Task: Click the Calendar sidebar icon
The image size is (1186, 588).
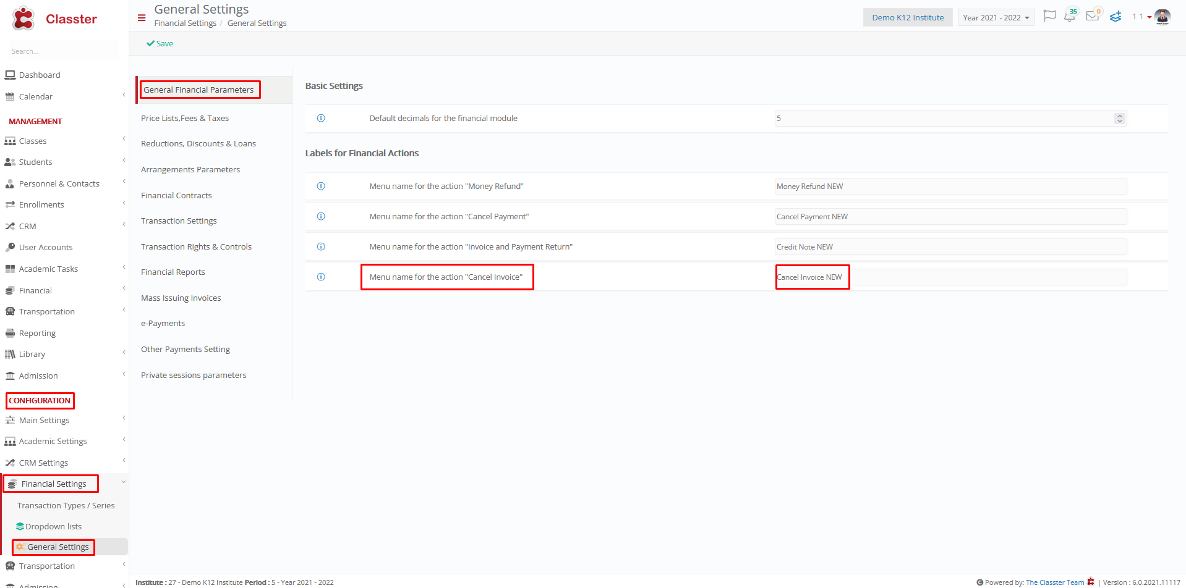Action: tap(10, 96)
